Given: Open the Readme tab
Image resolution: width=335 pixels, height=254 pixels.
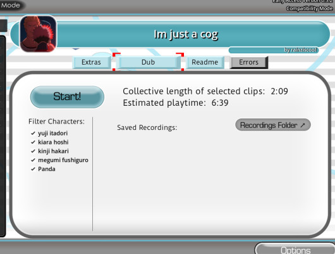Looking at the screenshot, I should 205,62.
